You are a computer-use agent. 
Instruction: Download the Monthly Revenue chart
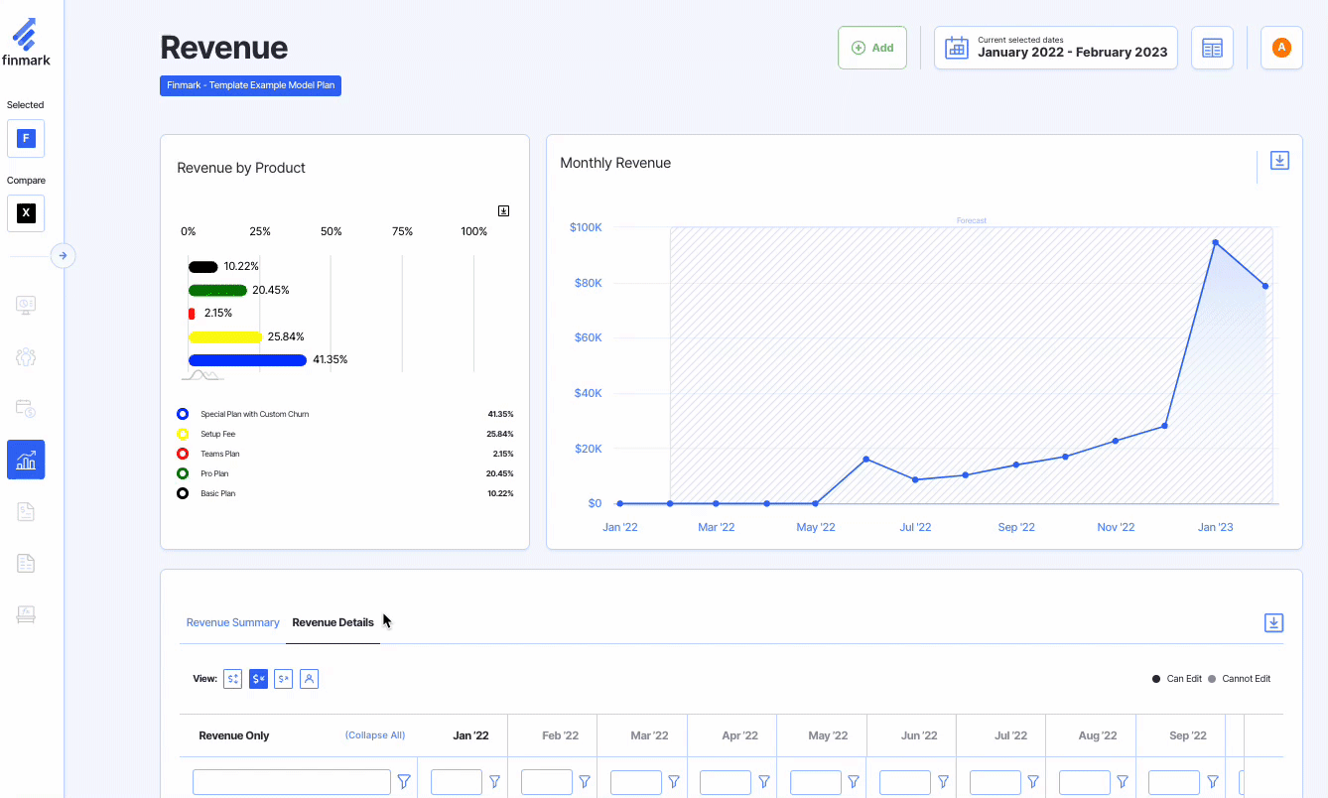pos(1279,161)
